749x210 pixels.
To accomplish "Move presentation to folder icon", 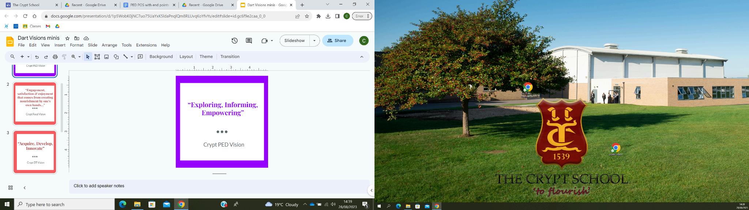I will click(77, 38).
